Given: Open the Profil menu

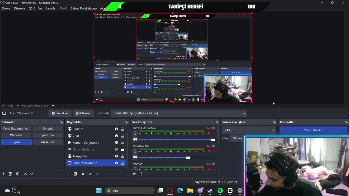Looking at the screenshot, I should pyautogui.click(x=64, y=8).
